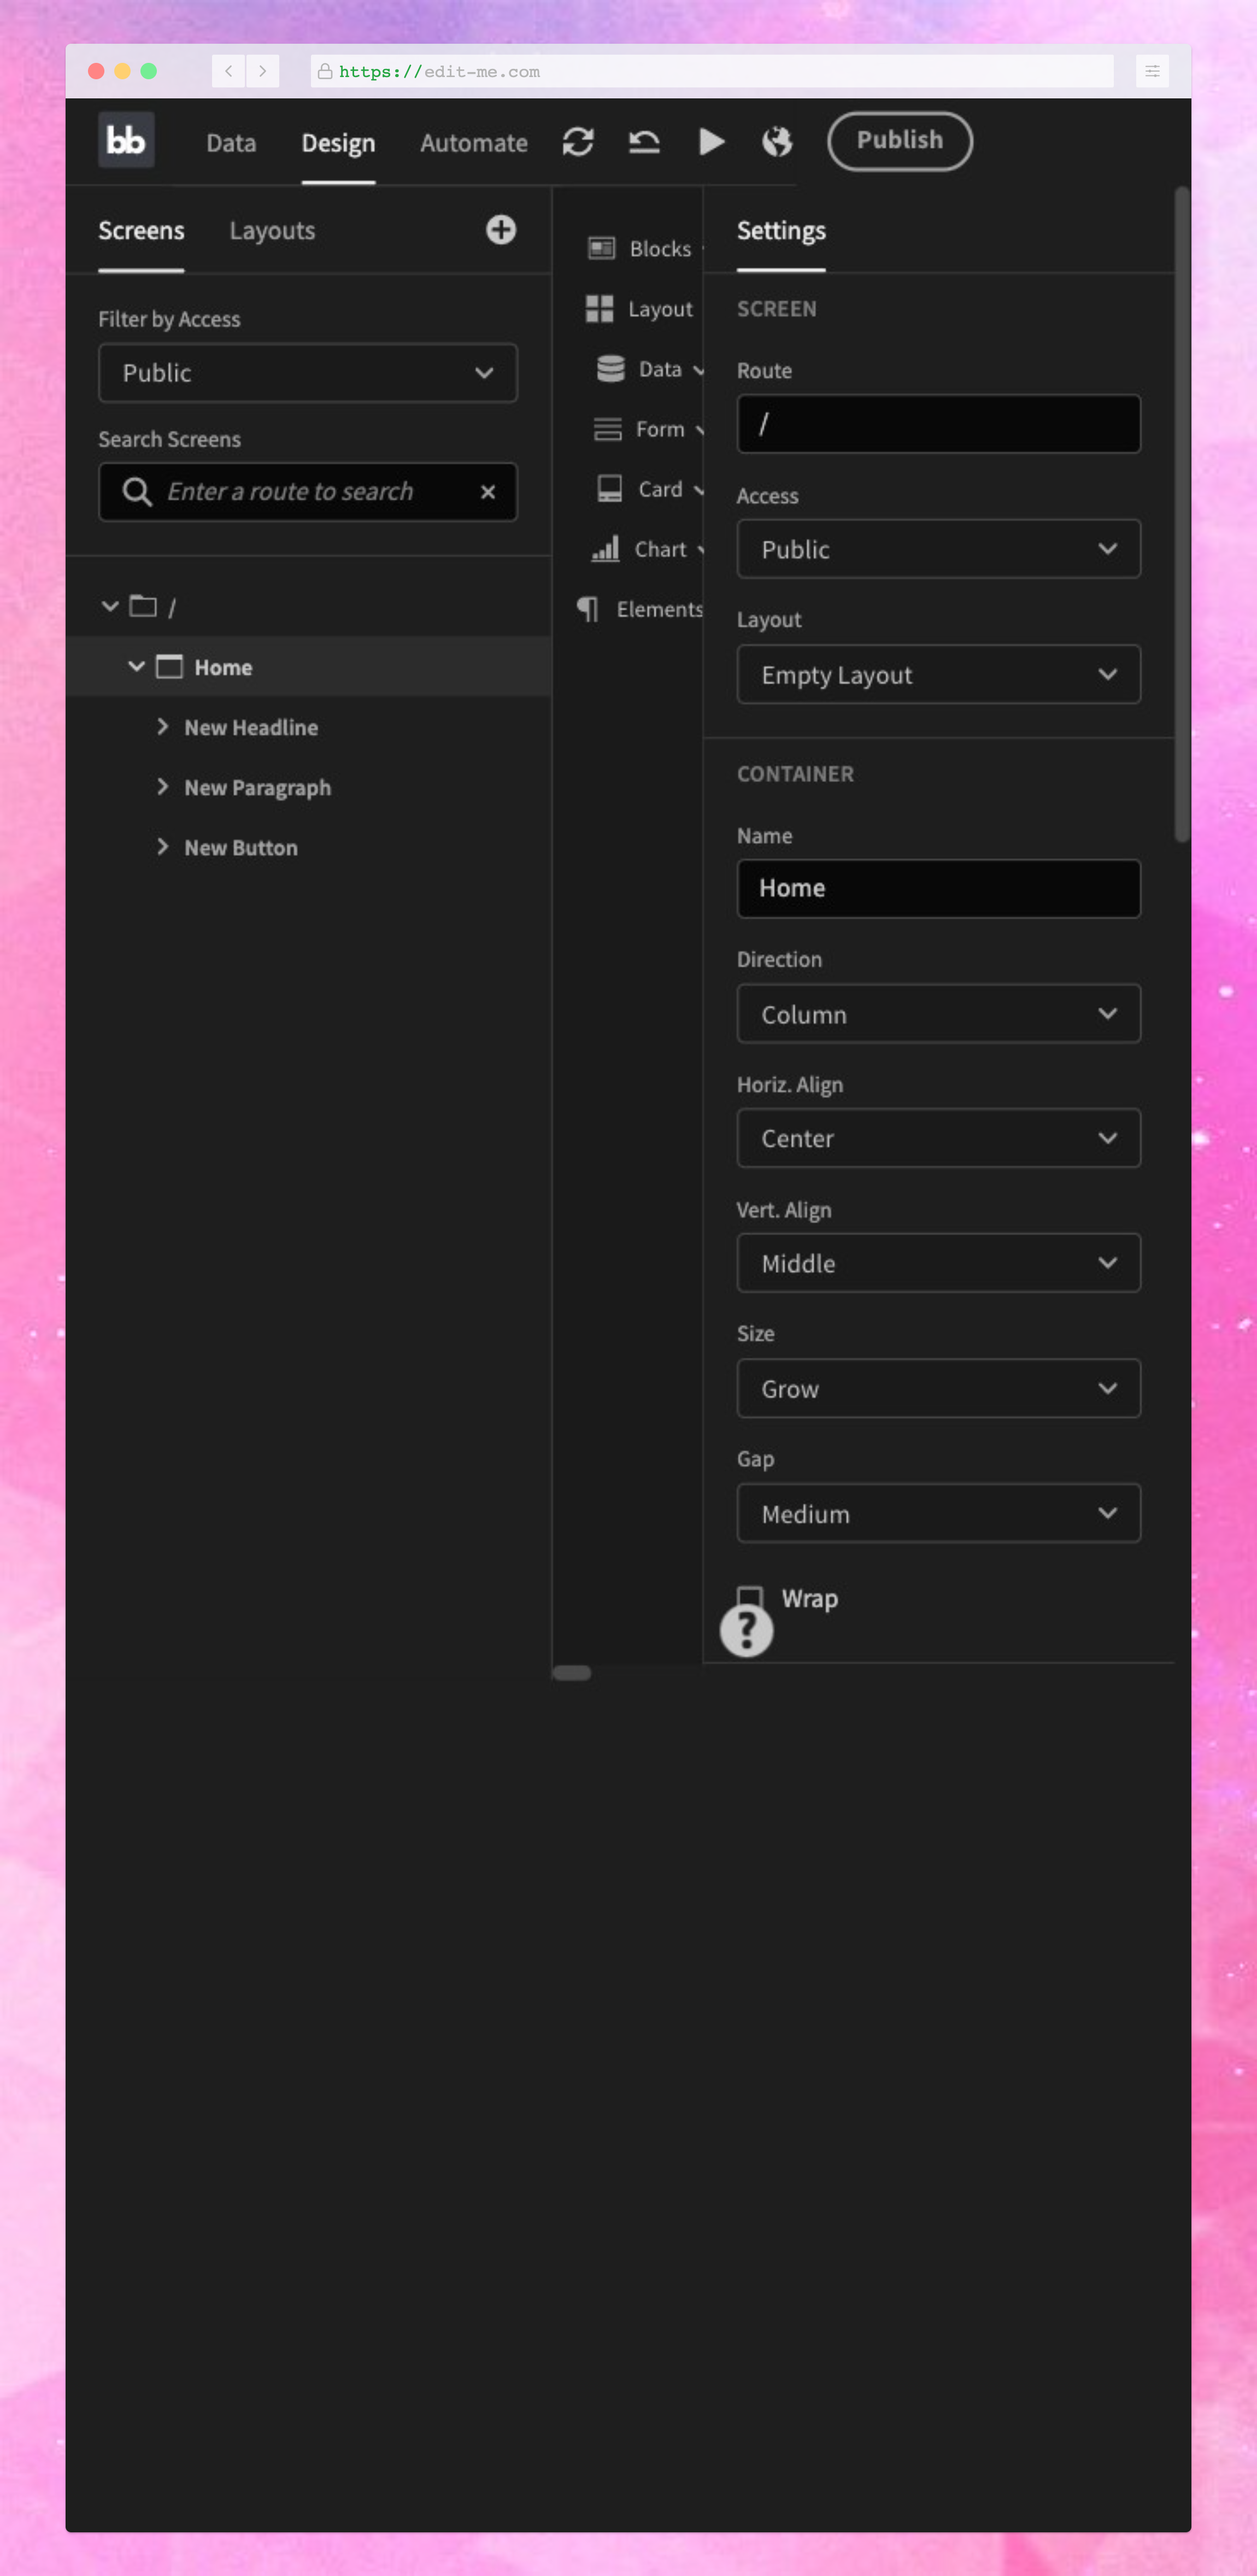Screen dimensions: 1257x2576
Task: Click the magnifier search icon
Action: [x=137, y=492]
